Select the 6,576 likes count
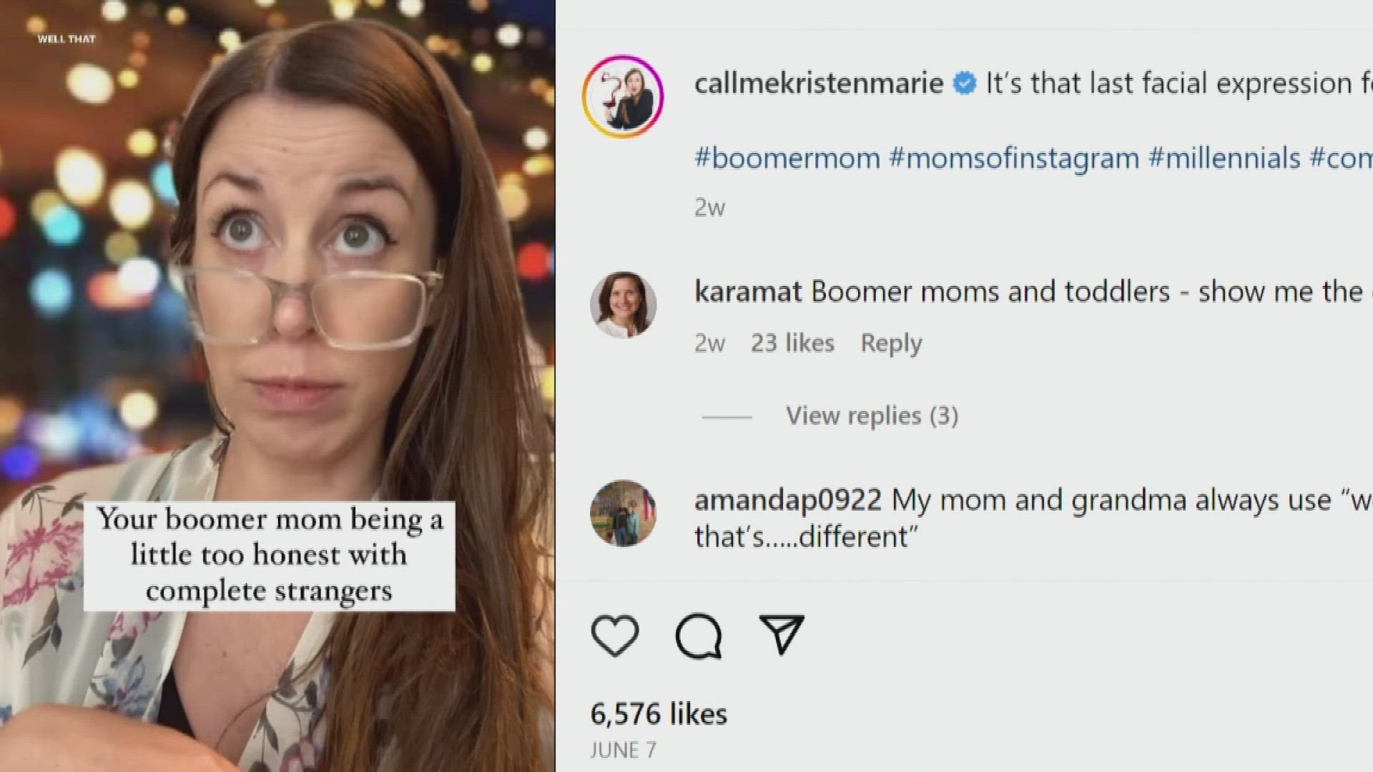1373x772 pixels. [x=657, y=713]
